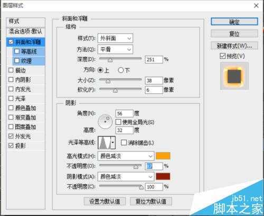Viewport: 264px width, 216px height.
Task: Click the highlight 不透明度(O) slider handle
Action: pos(136,167)
